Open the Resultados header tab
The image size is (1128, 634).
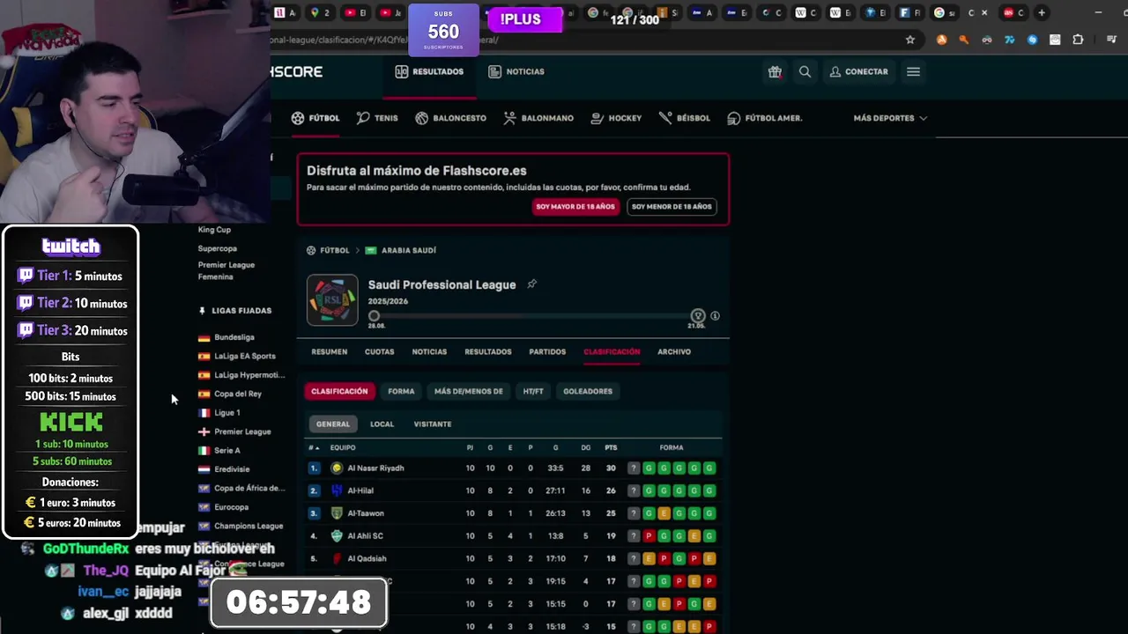point(429,72)
